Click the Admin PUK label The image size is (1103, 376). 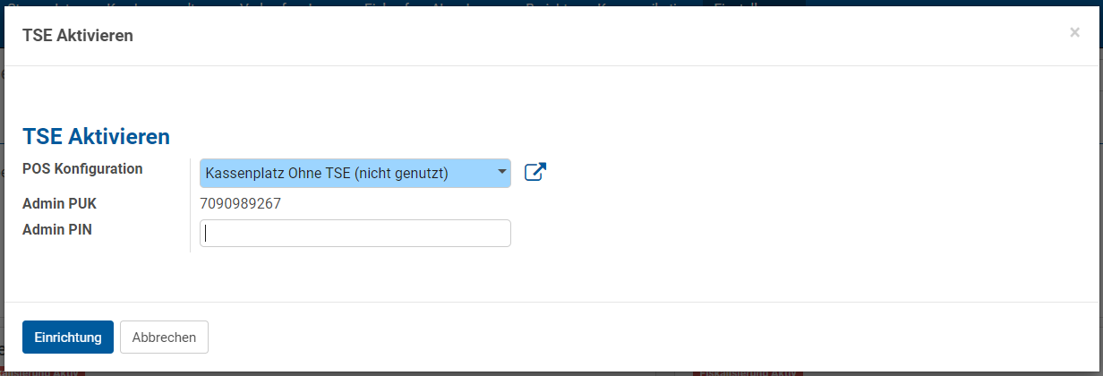tap(59, 203)
